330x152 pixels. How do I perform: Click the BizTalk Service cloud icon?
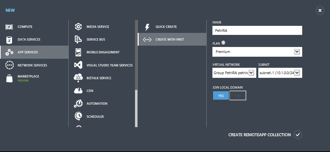78,78
